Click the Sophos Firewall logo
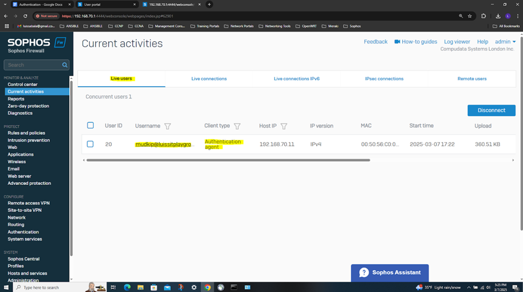 [36, 45]
